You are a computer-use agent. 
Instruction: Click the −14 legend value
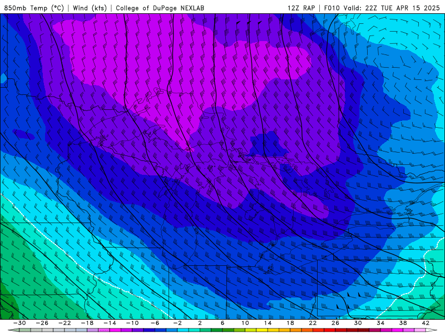pos(110,323)
